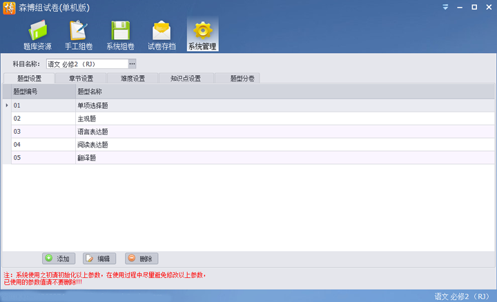Screen dimensions: 497x302
Task: Click the 添加 button
Action: coord(59,259)
